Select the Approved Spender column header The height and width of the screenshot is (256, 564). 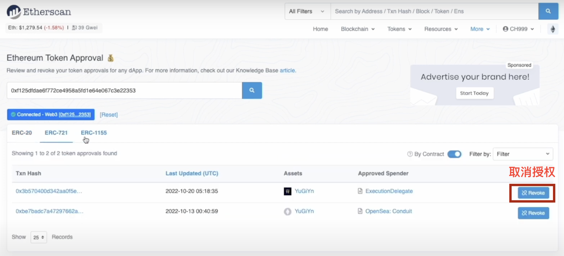click(x=383, y=173)
